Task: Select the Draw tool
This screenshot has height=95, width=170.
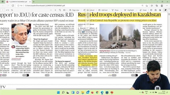Action: coord(115,10)
